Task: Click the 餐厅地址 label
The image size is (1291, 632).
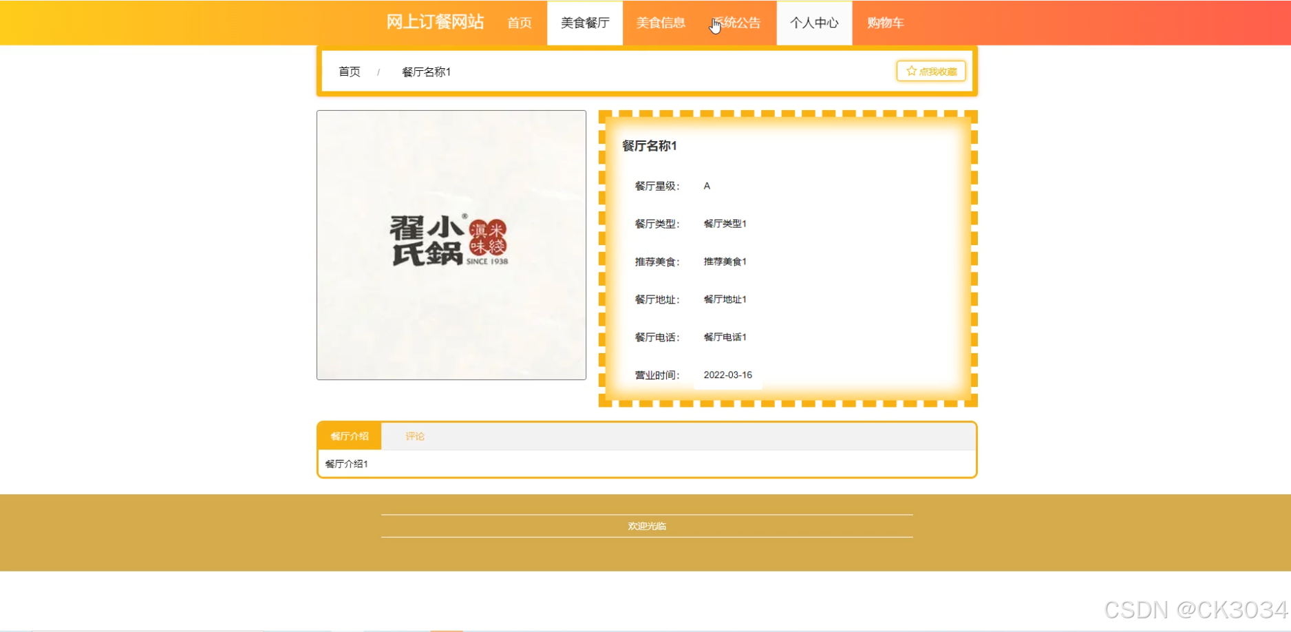Action: (x=657, y=299)
